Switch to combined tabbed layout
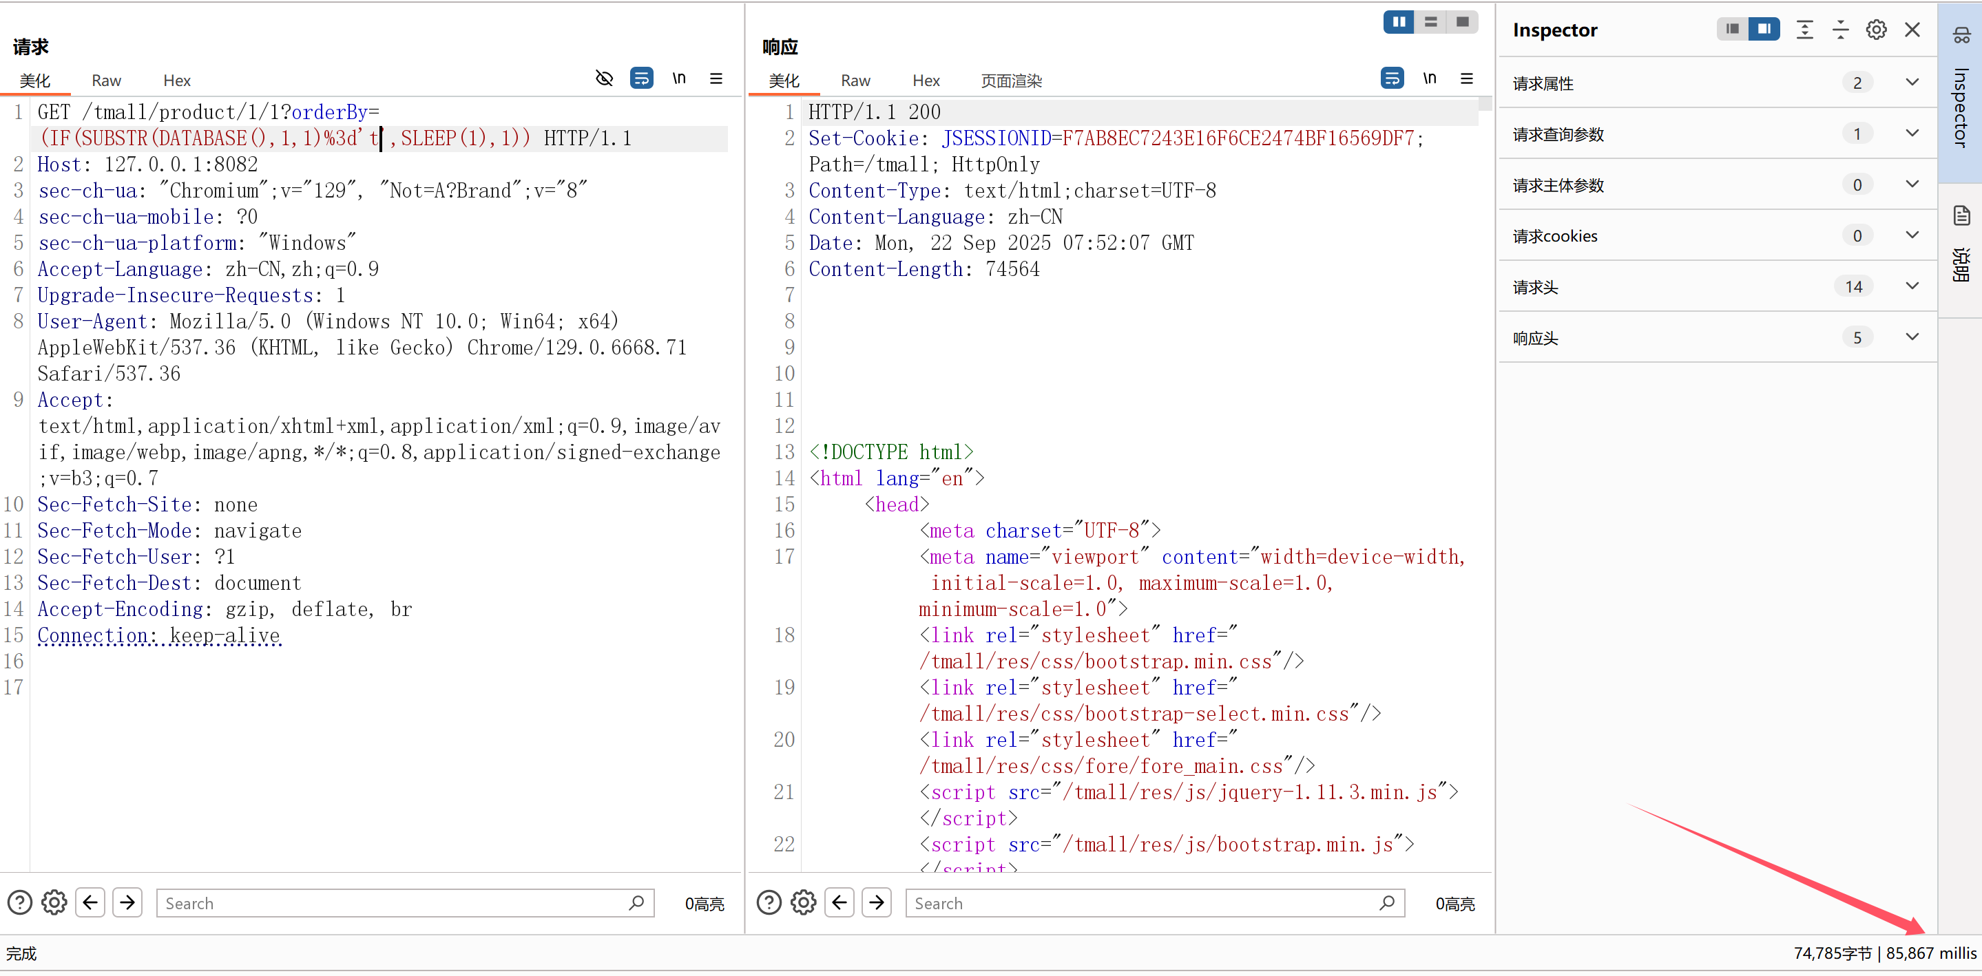This screenshot has height=976, width=1982. pyautogui.click(x=1462, y=21)
